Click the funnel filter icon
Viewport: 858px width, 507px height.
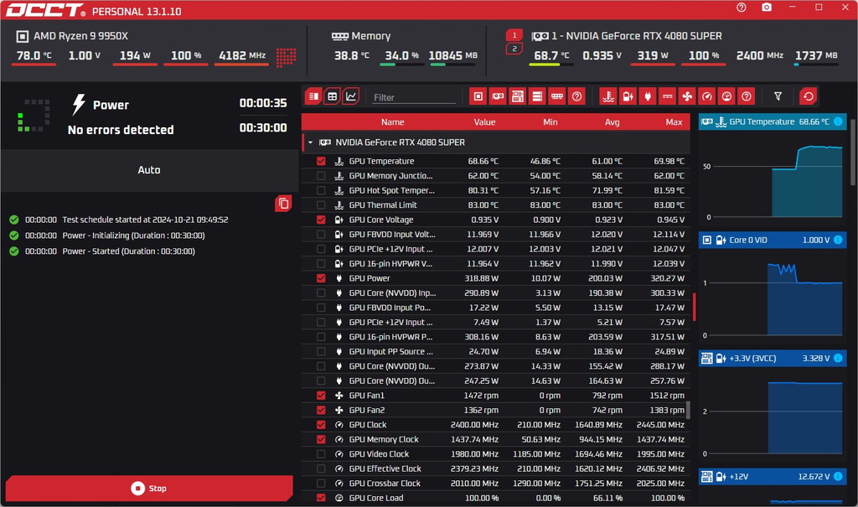coord(778,97)
